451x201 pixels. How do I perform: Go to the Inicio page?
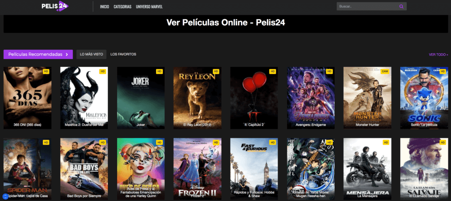tap(104, 7)
